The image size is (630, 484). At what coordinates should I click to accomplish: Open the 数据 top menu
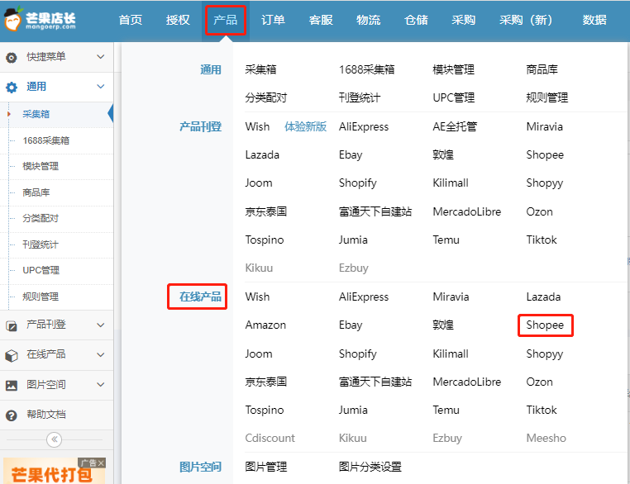594,20
